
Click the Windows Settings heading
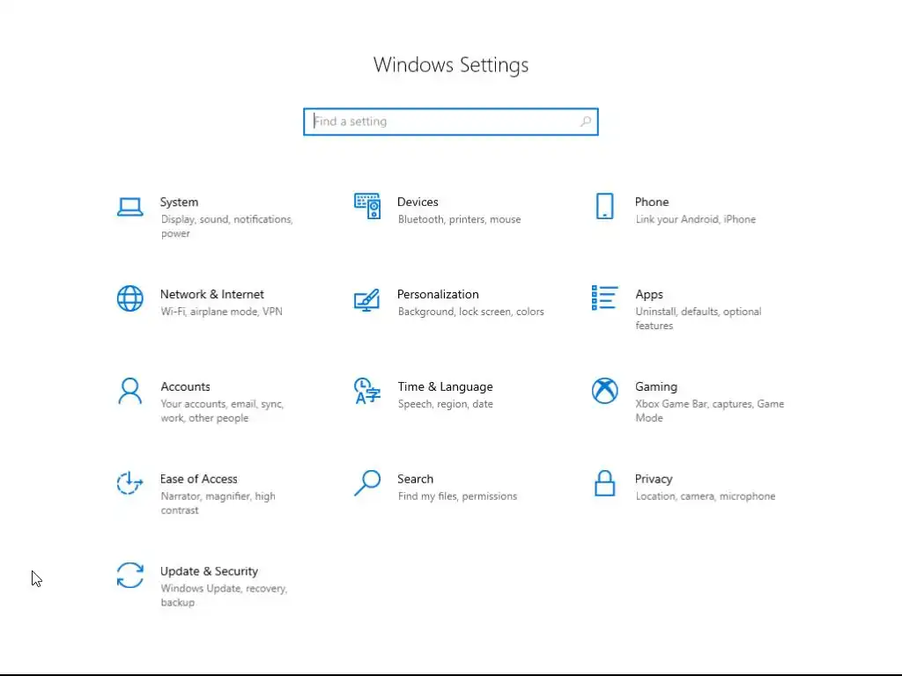[x=451, y=65]
